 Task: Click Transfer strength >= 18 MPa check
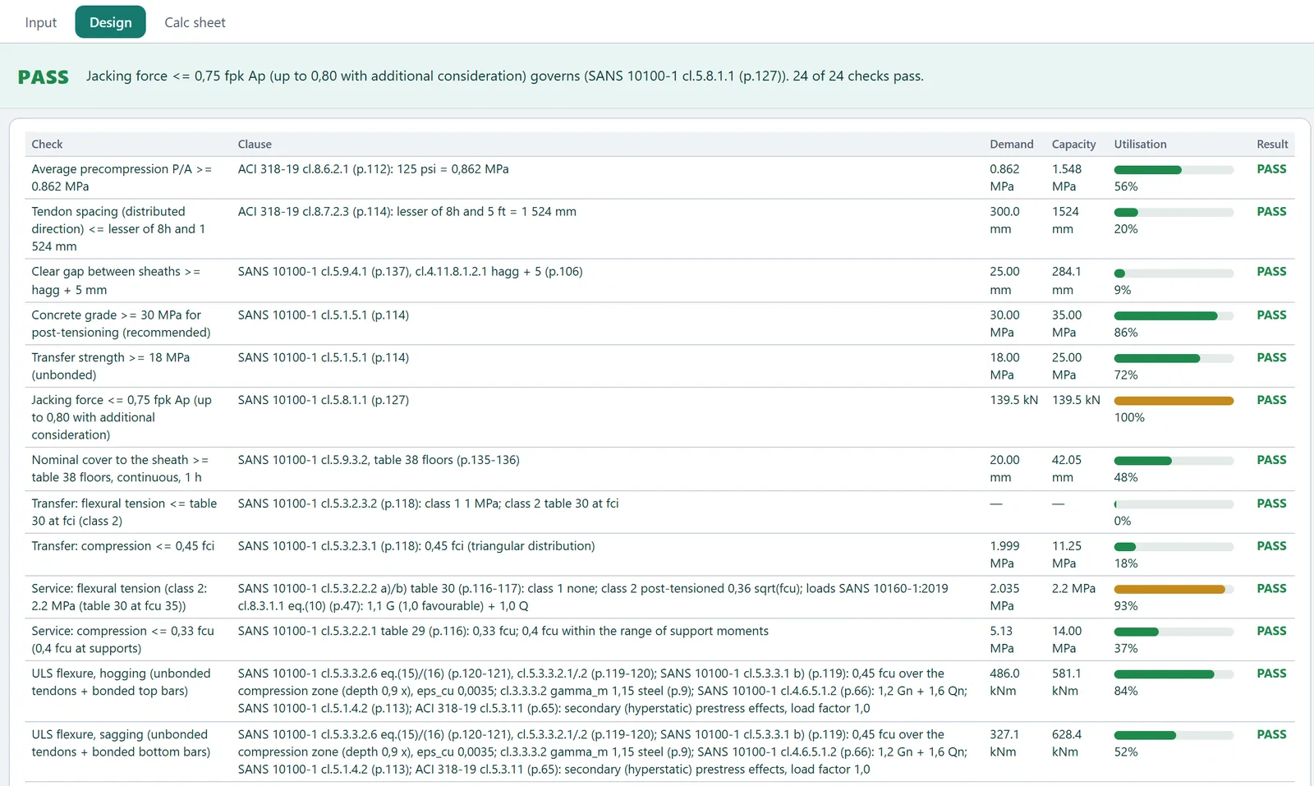tap(111, 366)
